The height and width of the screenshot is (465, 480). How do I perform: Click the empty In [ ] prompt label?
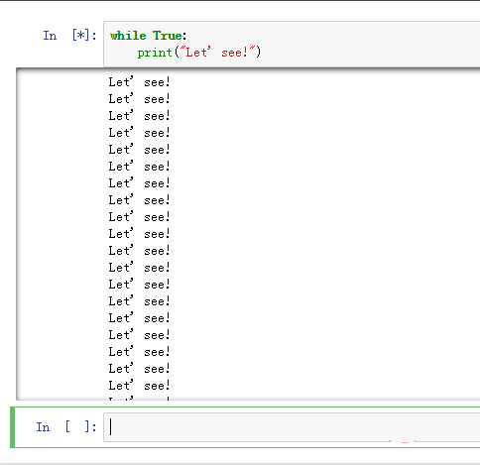tap(66, 426)
